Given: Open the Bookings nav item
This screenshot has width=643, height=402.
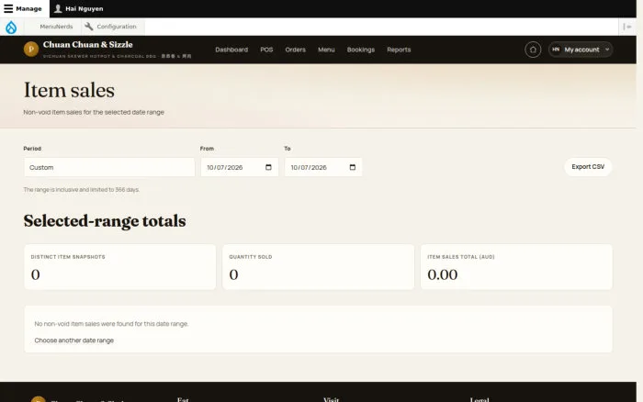Looking at the screenshot, I should 361,50.
